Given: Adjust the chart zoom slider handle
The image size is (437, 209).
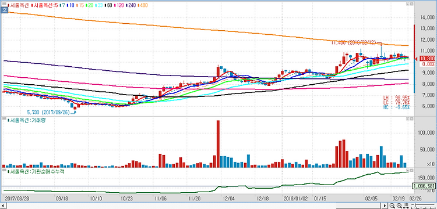Looking at the screenshot, I should tap(415, 206).
